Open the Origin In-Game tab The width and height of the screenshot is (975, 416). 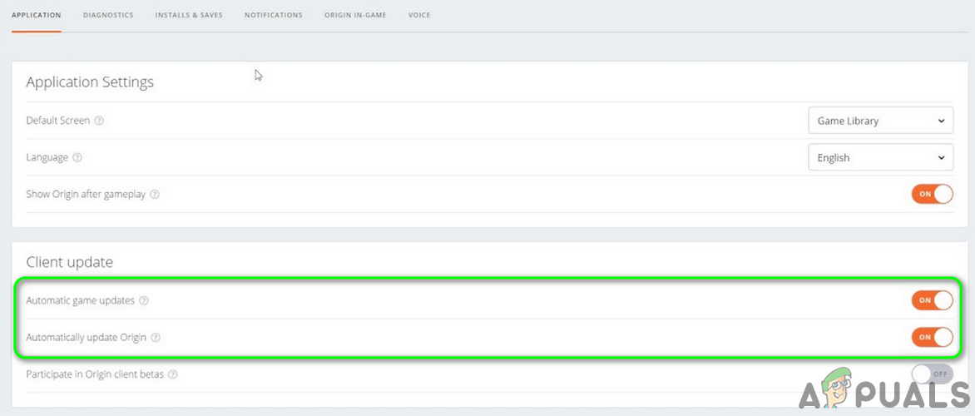click(x=355, y=15)
